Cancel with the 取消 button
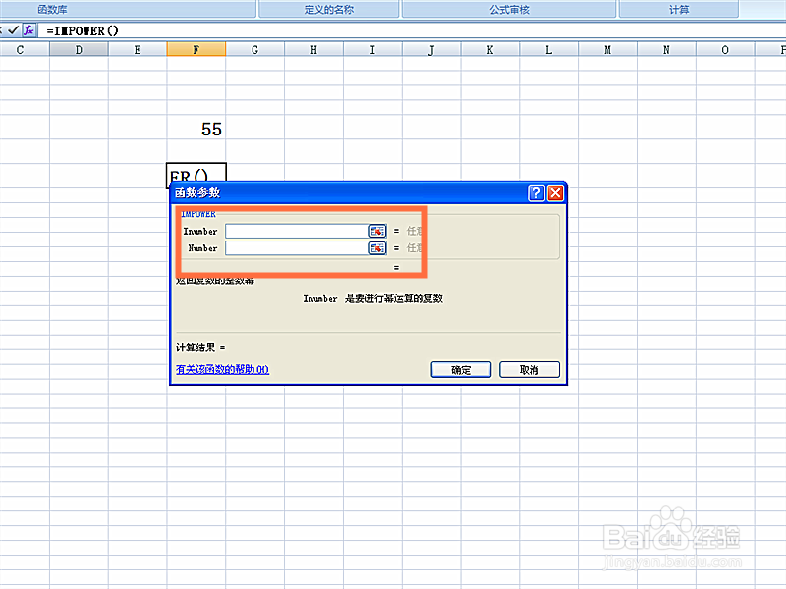The image size is (786, 589). [530, 370]
